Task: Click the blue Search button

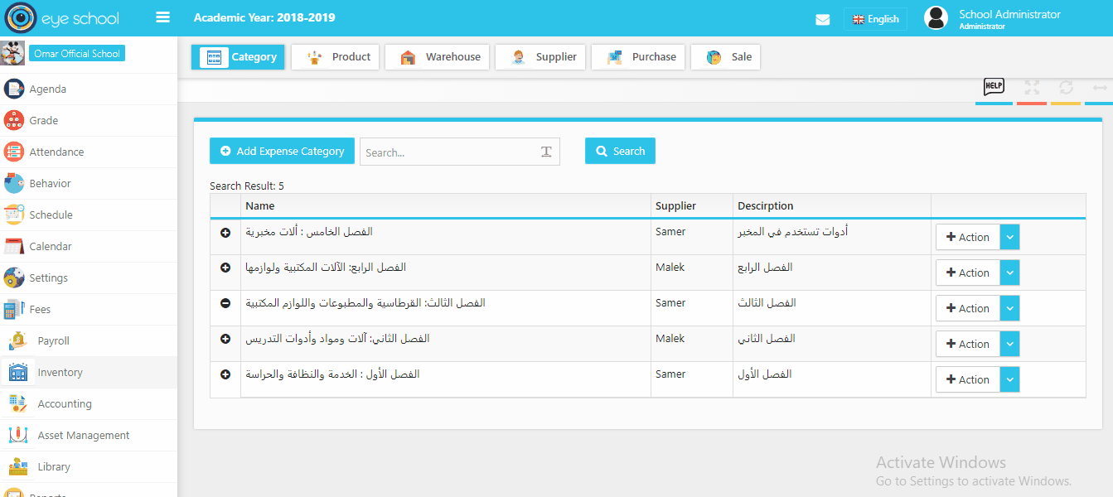Action: (x=620, y=152)
